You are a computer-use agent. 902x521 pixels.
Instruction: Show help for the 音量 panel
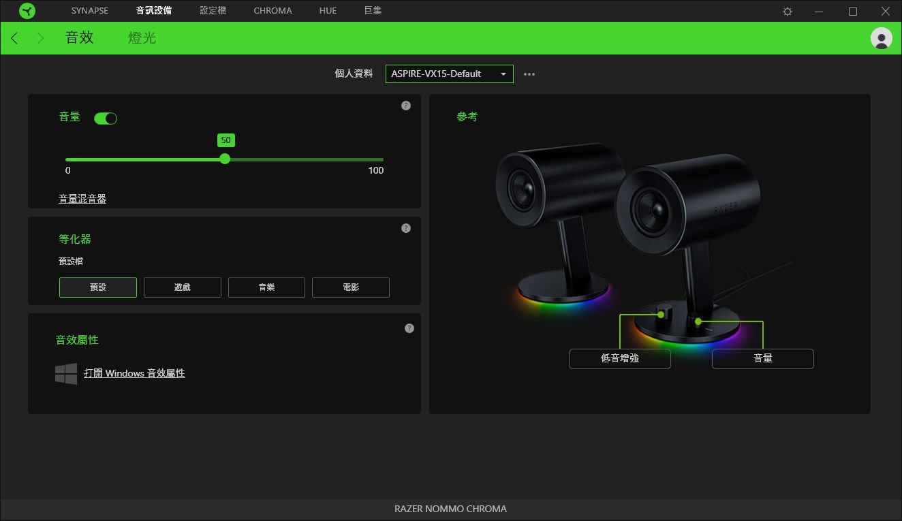(406, 106)
